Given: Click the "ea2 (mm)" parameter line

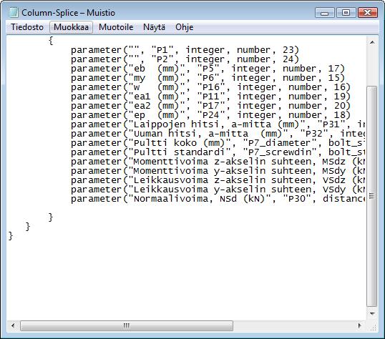Looking at the screenshot, I should point(210,106).
